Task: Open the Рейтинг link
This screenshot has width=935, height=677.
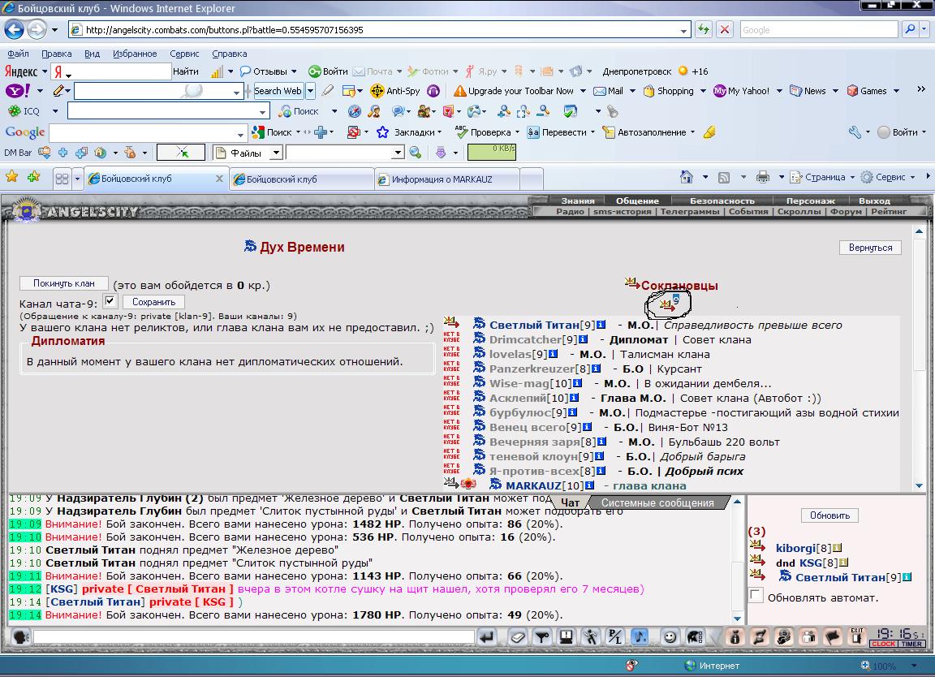Action: tap(889, 211)
